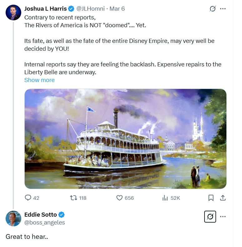Open more options on Eddie Sotto's reply
Viewport: 242px width, 247px height.
223,216
